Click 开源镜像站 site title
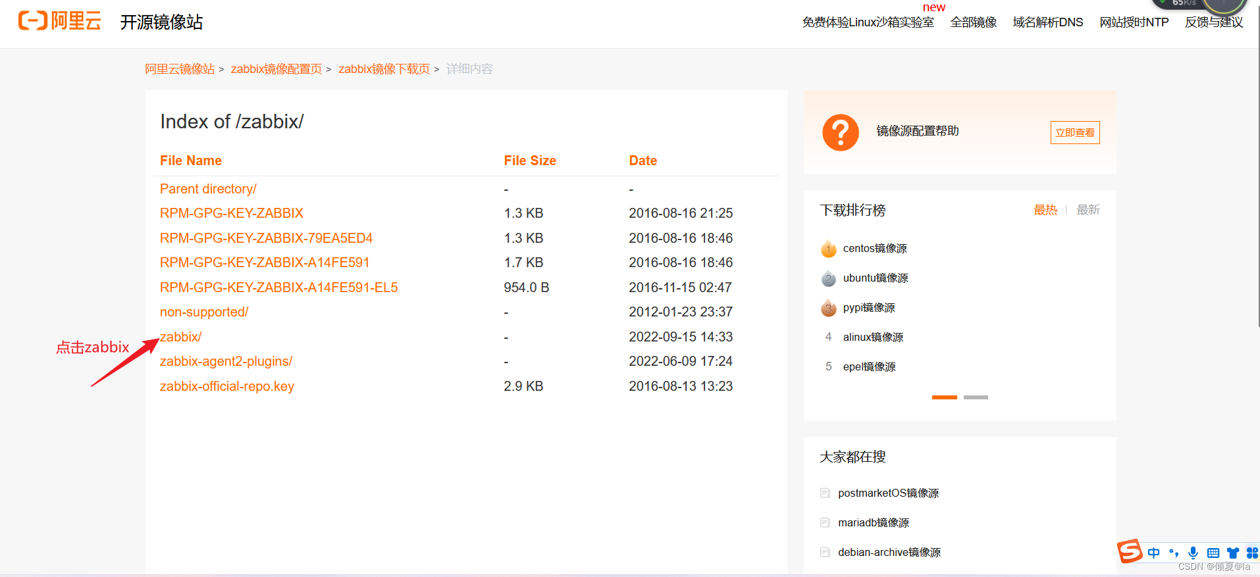The height and width of the screenshot is (577, 1260). (x=161, y=22)
